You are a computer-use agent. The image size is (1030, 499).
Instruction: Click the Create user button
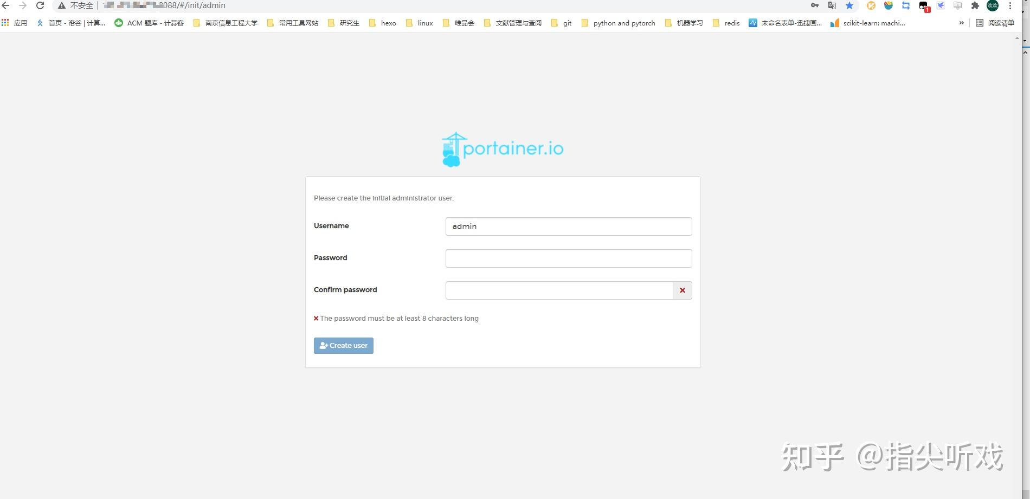[344, 346]
